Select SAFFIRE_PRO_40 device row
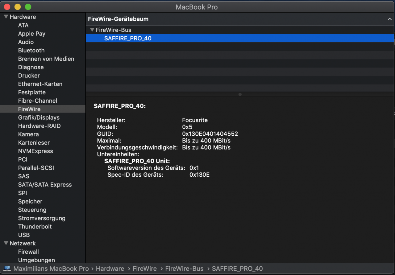Image resolution: width=395 pixels, height=275 pixels. pos(240,38)
